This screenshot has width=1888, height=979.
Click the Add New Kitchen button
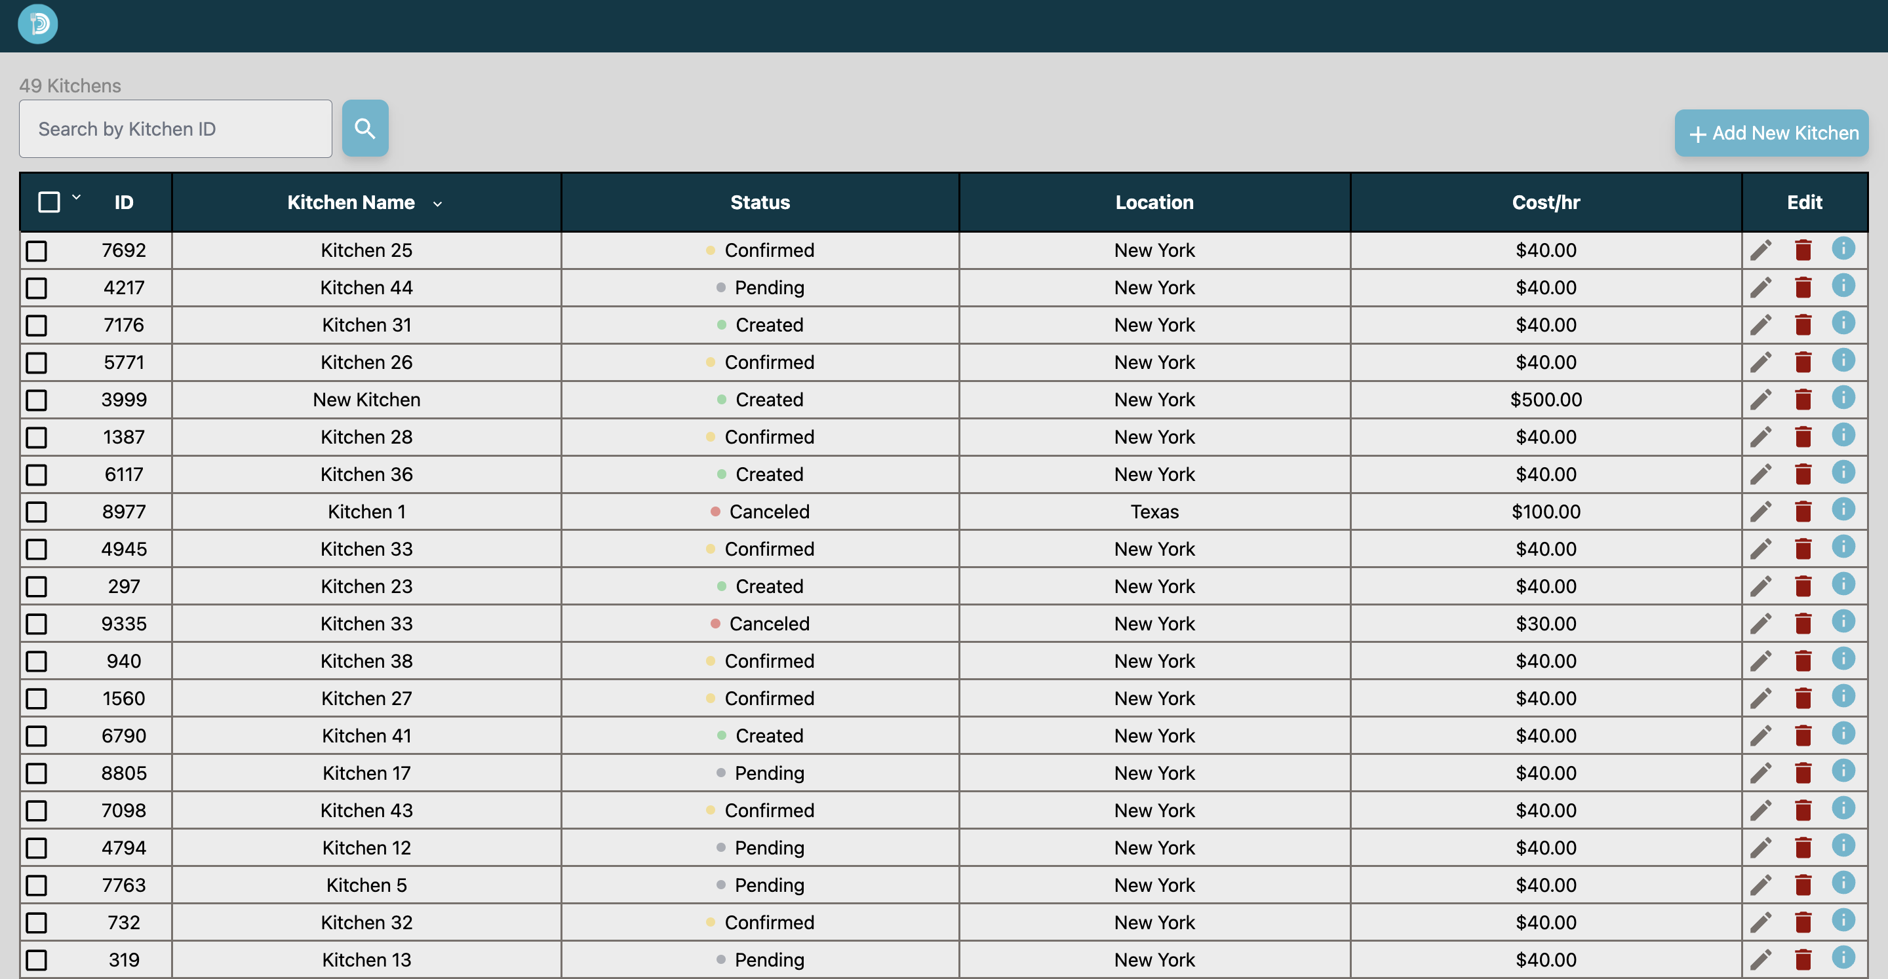click(x=1771, y=134)
